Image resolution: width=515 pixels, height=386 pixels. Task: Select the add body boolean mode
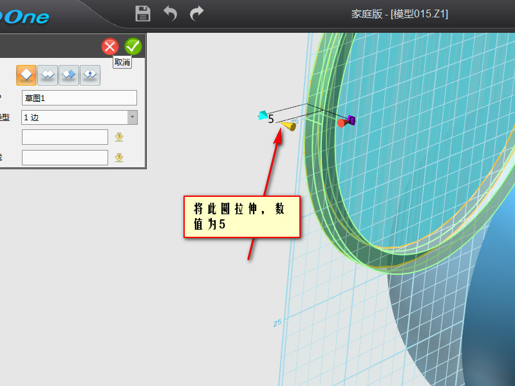click(47, 75)
